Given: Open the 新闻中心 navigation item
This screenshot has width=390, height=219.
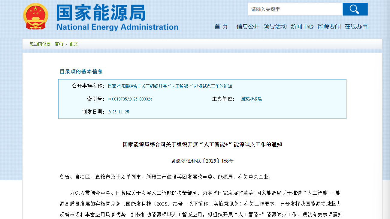Looking at the screenshot, I should pyautogui.click(x=302, y=26).
